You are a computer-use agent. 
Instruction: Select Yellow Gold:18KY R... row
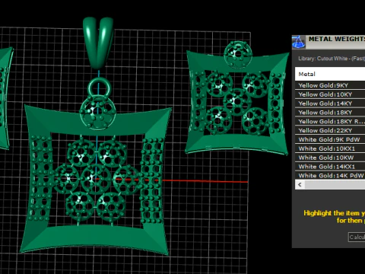click(x=330, y=121)
